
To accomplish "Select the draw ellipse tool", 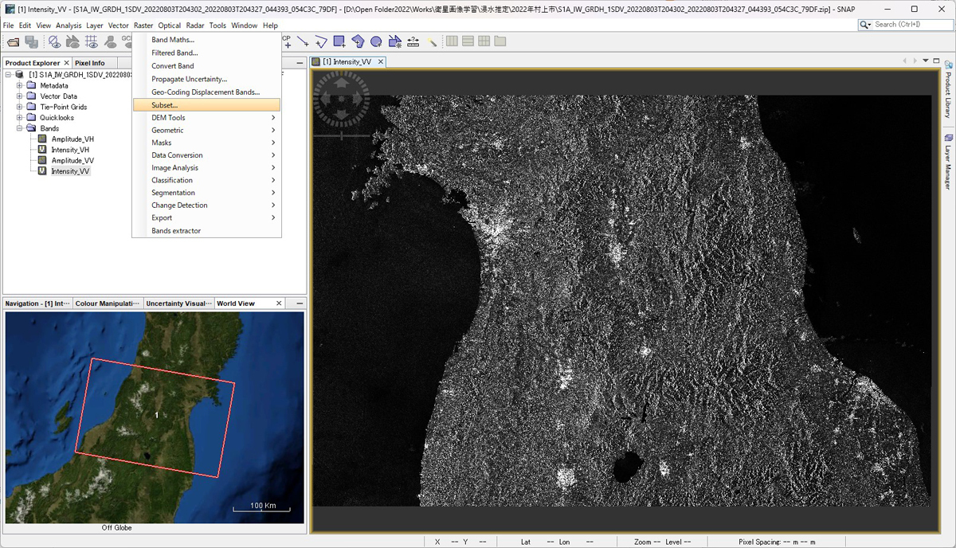I will pos(376,41).
